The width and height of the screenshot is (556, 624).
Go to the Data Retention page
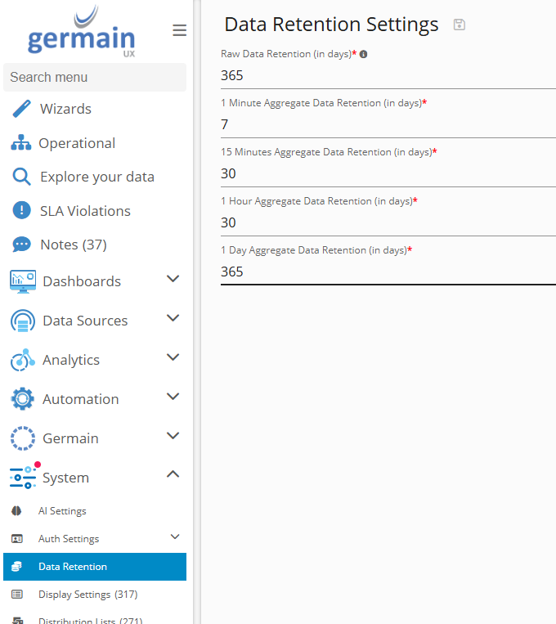click(73, 567)
